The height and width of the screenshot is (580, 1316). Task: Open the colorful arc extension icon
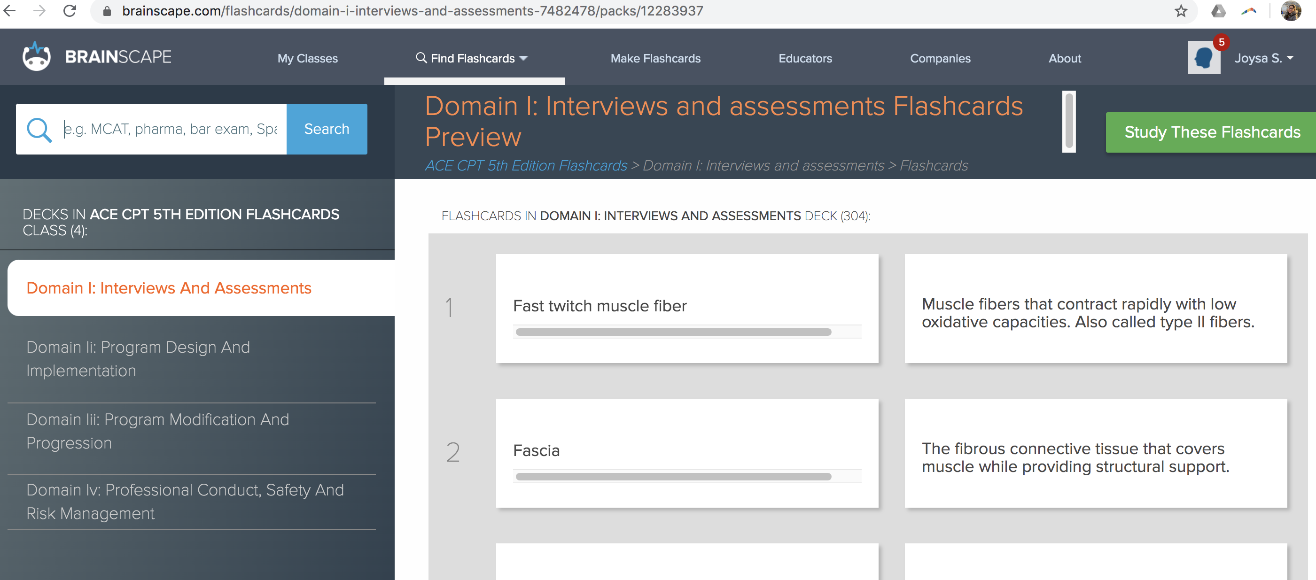click(x=1249, y=11)
